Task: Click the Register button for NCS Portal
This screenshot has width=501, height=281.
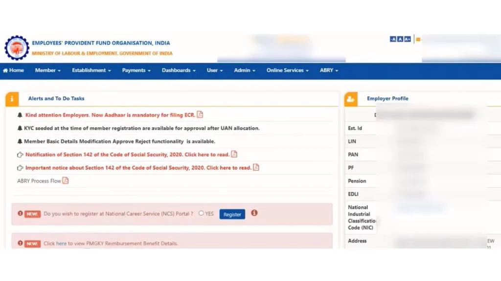Action: pyautogui.click(x=232, y=214)
